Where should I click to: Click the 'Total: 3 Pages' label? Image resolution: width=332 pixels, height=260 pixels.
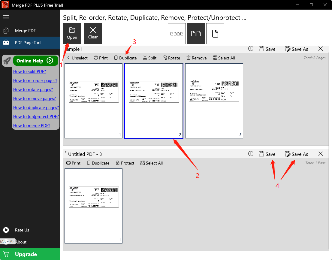(x=315, y=58)
